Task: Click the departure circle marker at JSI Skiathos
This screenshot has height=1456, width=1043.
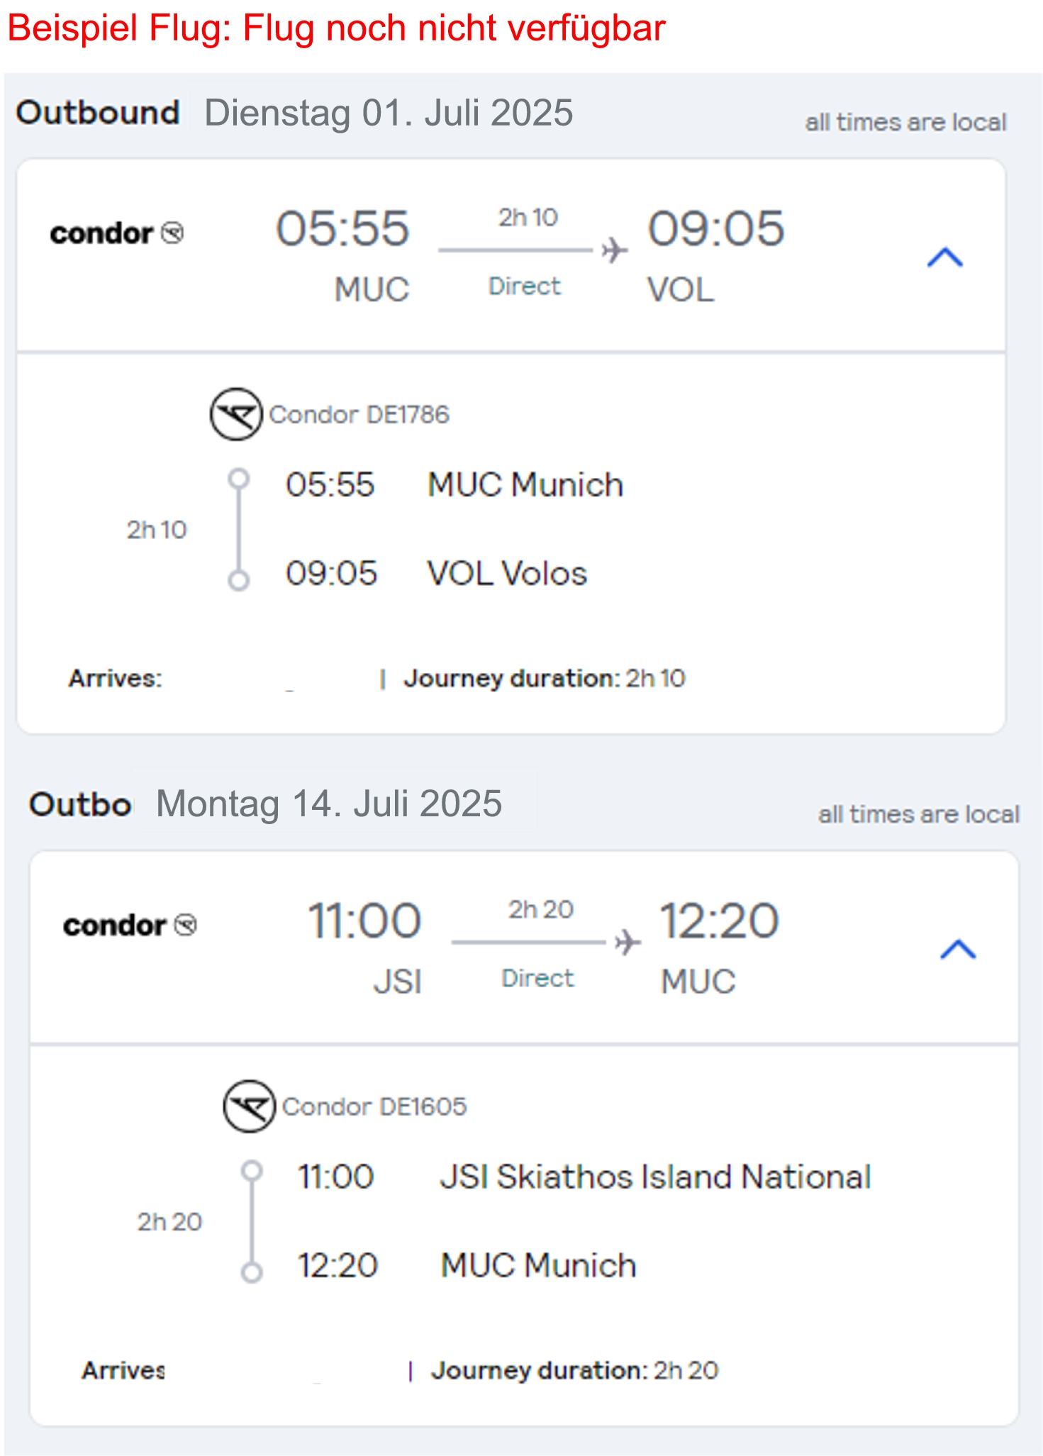Action: pyautogui.click(x=252, y=1171)
